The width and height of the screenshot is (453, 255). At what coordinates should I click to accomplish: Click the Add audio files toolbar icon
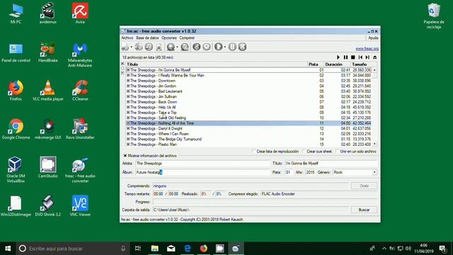pyautogui.click(x=125, y=47)
